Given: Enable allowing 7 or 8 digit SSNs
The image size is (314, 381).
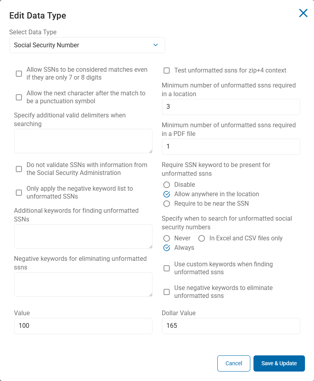Looking at the screenshot, I should pos(19,74).
